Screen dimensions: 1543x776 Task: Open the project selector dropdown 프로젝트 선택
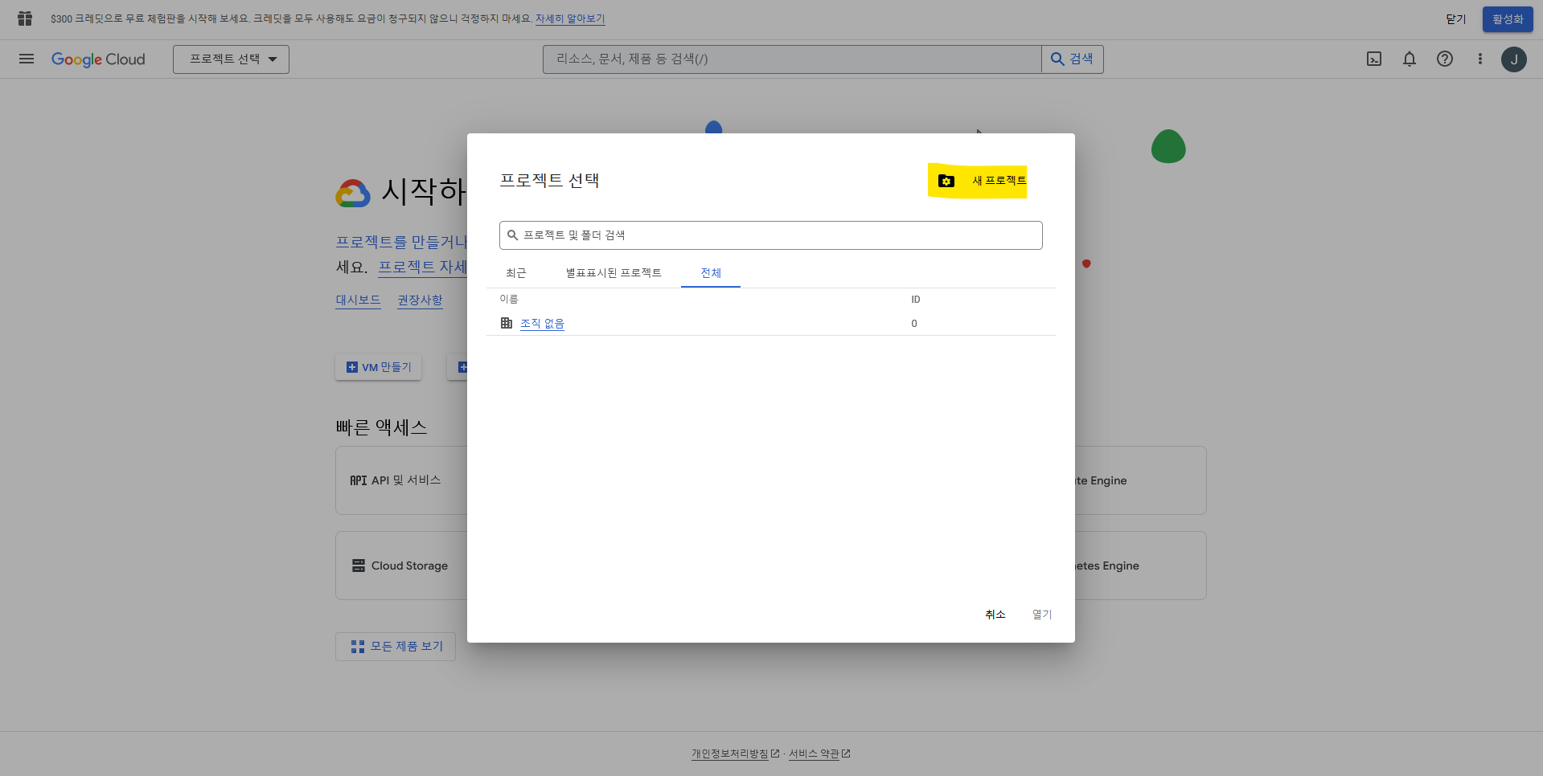(231, 59)
